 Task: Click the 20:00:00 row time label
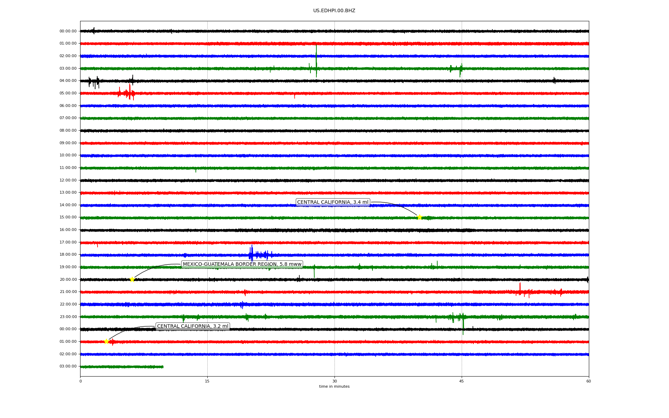pos(68,279)
